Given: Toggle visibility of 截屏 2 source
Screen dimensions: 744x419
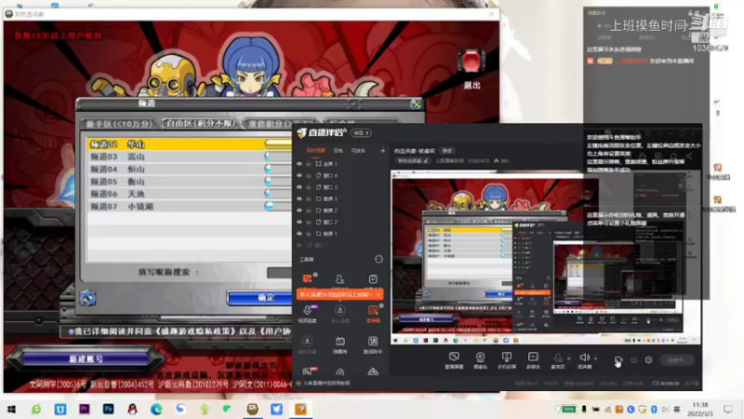Looking at the screenshot, I should click(299, 210).
